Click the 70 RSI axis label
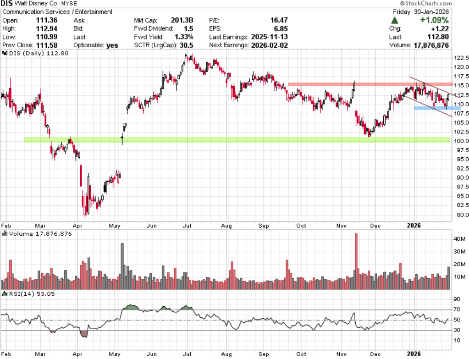Viewport: 469px width, 359px height. click(x=457, y=309)
